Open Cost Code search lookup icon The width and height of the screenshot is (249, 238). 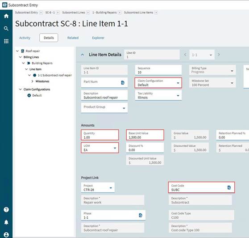229,187
